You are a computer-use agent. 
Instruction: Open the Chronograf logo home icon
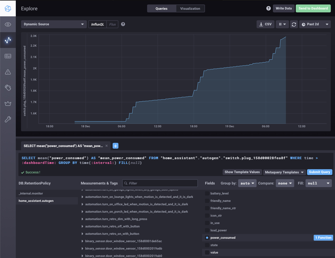click(x=8, y=8)
